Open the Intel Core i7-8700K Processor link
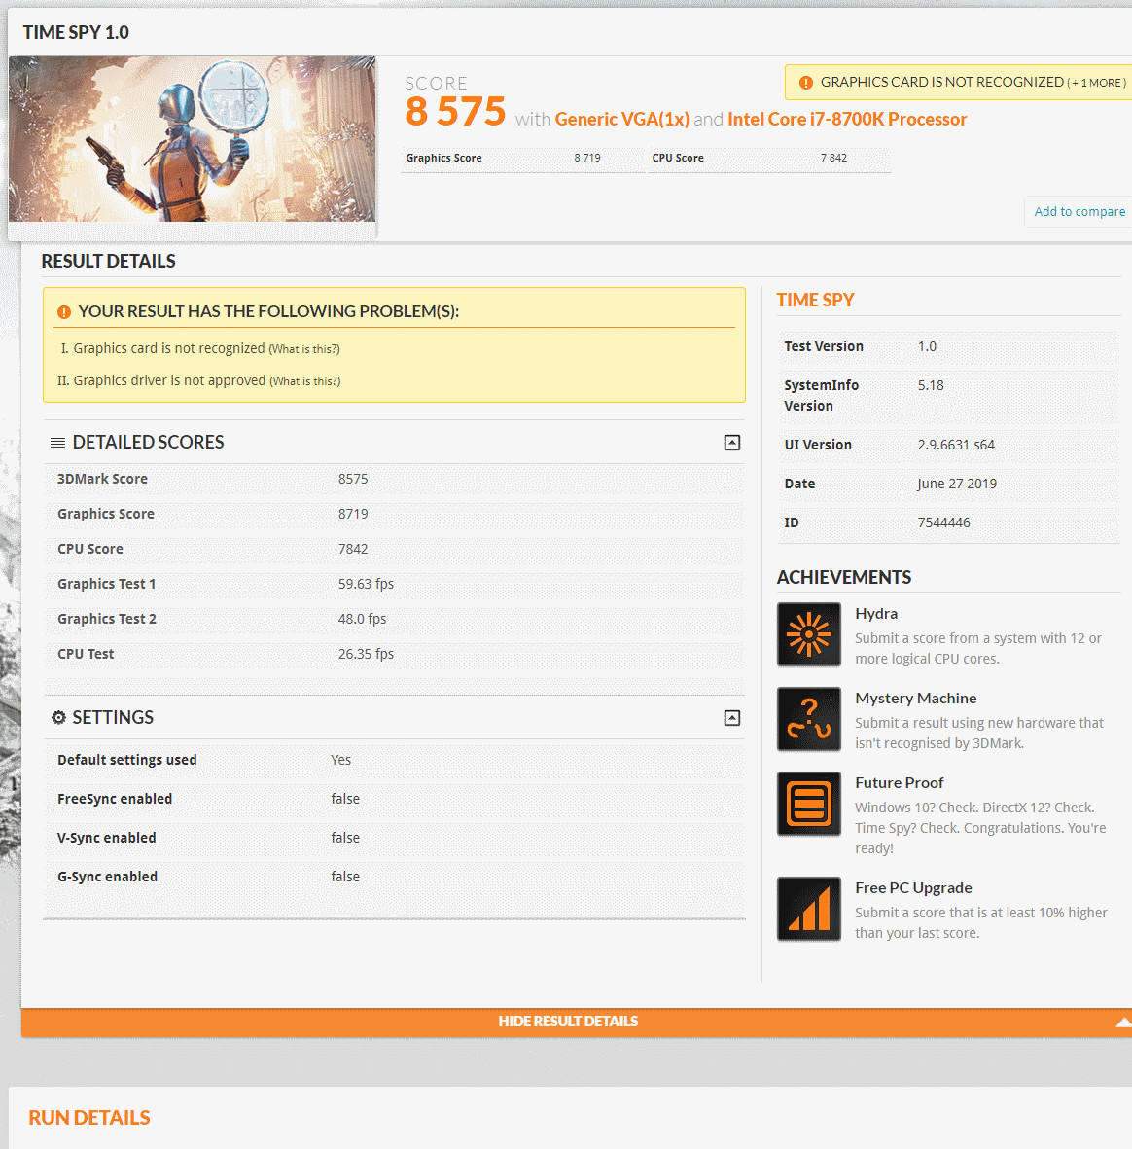Viewport: 1132px width, 1149px height. point(846,120)
